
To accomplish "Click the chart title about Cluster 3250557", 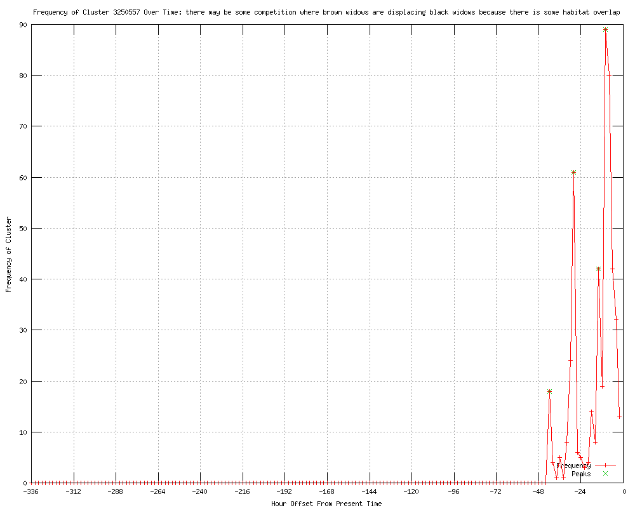I will 326,12.
